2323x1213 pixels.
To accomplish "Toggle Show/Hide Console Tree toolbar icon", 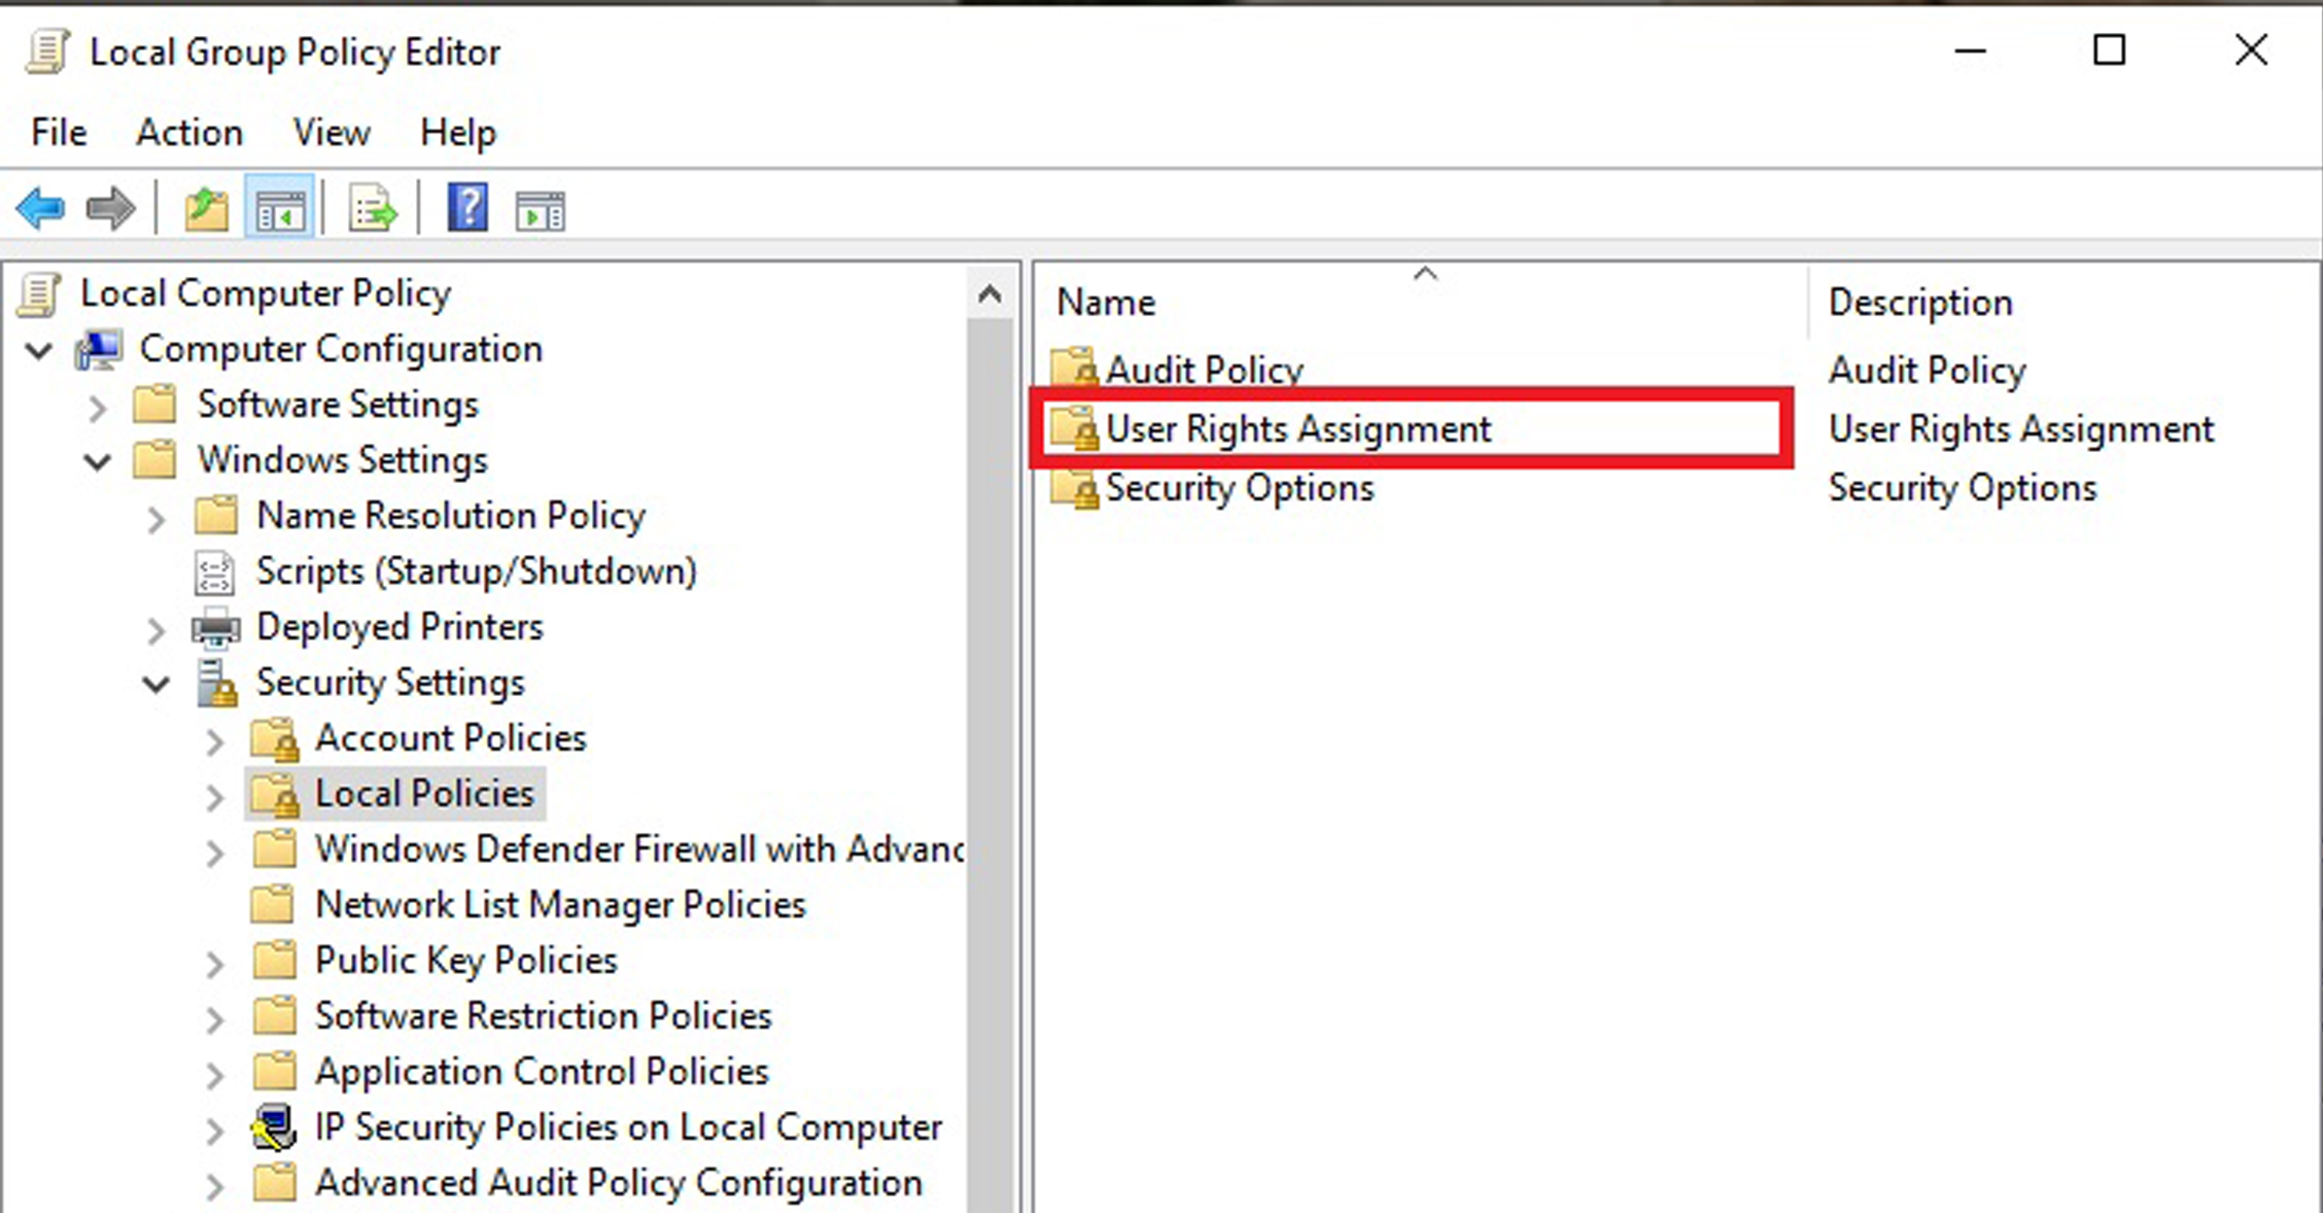I will tap(279, 208).
